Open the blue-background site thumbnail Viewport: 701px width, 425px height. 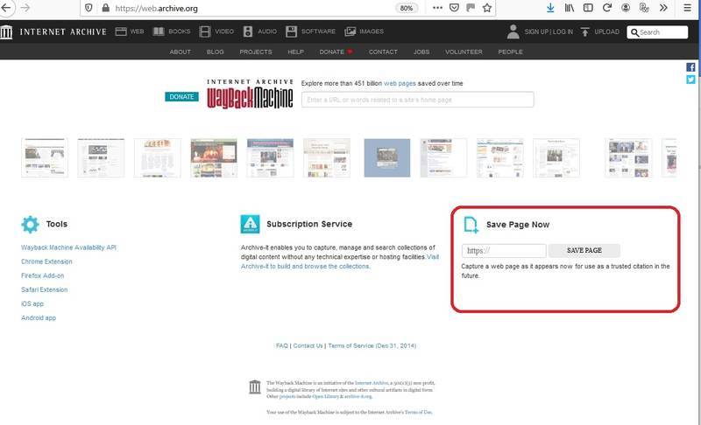pos(387,158)
